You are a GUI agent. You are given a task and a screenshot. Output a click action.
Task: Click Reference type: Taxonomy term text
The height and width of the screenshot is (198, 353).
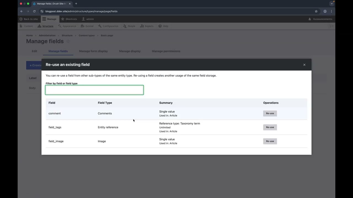click(x=180, y=123)
